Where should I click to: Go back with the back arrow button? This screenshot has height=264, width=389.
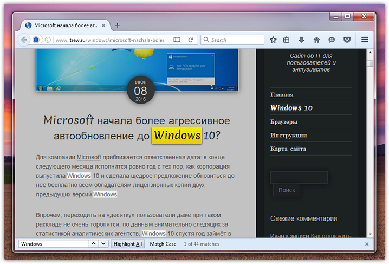point(24,40)
